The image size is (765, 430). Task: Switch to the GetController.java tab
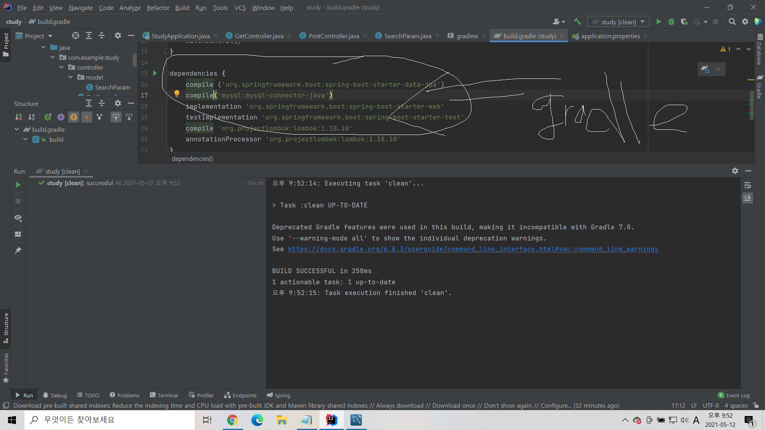tap(259, 36)
